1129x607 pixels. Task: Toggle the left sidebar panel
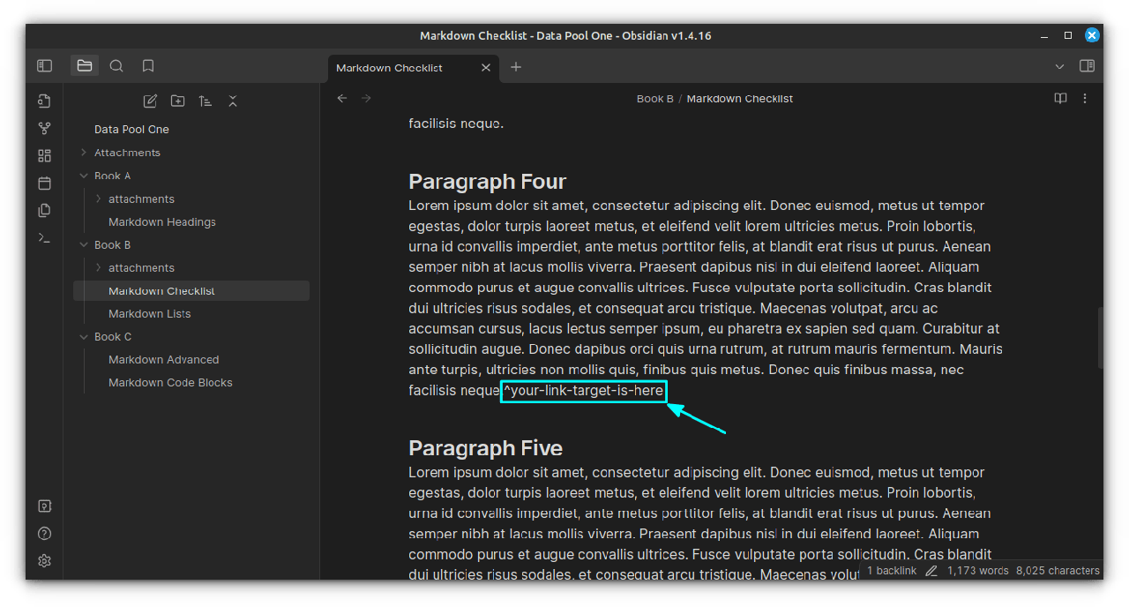[45, 65]
